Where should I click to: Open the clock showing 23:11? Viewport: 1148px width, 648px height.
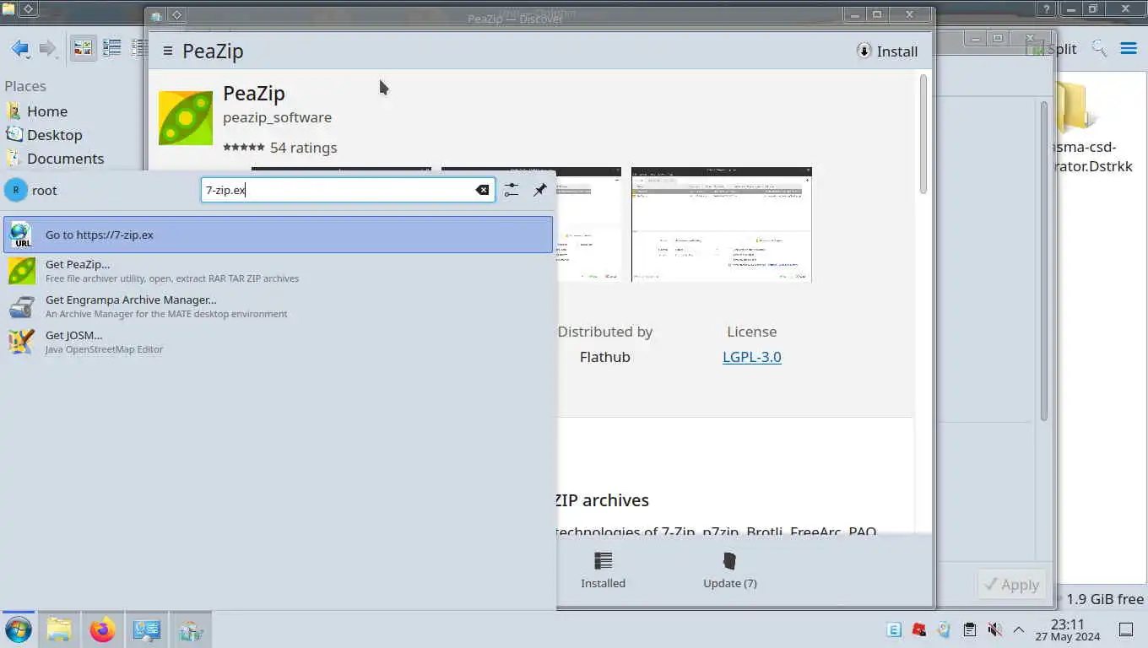coord(1067,629)
